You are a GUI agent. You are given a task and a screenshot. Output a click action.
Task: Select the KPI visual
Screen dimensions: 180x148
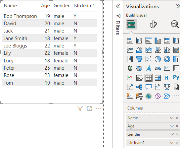[x=130, y=78]
